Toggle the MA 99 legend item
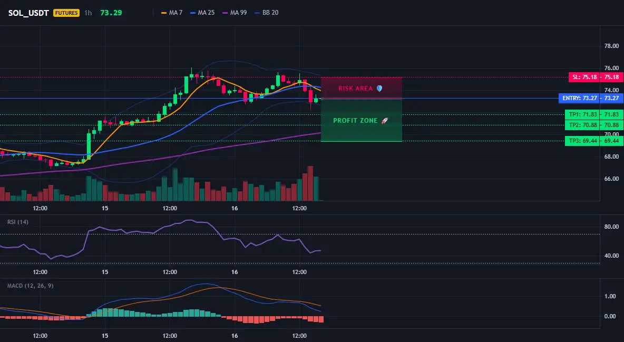The width and height of the screenshot is (624, 342). pos(235,13)
